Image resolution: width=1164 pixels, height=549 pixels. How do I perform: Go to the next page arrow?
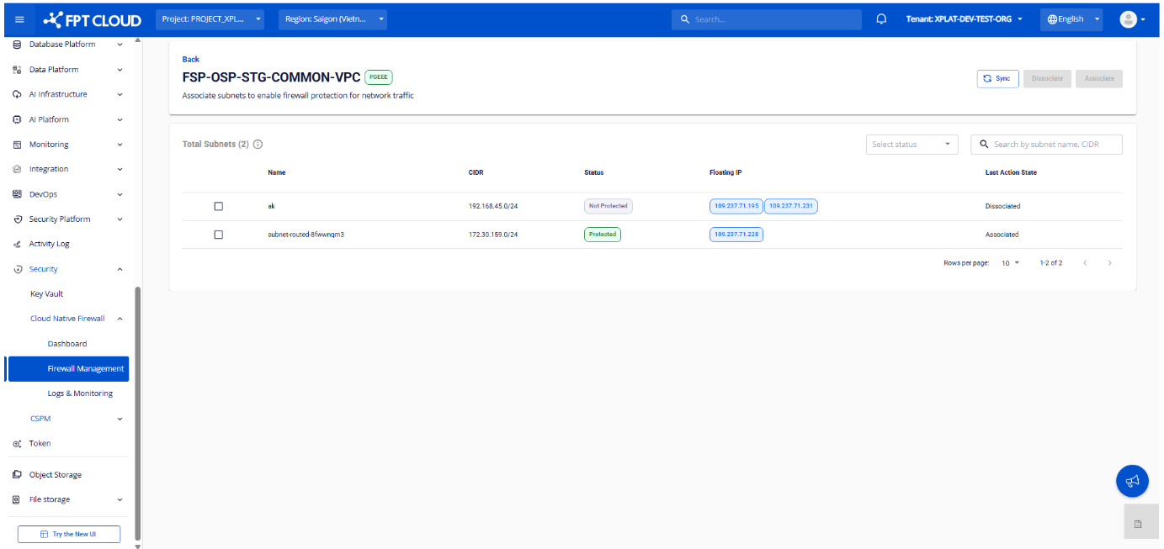point(1109,263)
